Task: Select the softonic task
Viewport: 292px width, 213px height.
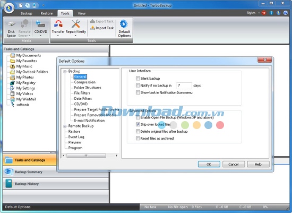Action: pos(20,105)
